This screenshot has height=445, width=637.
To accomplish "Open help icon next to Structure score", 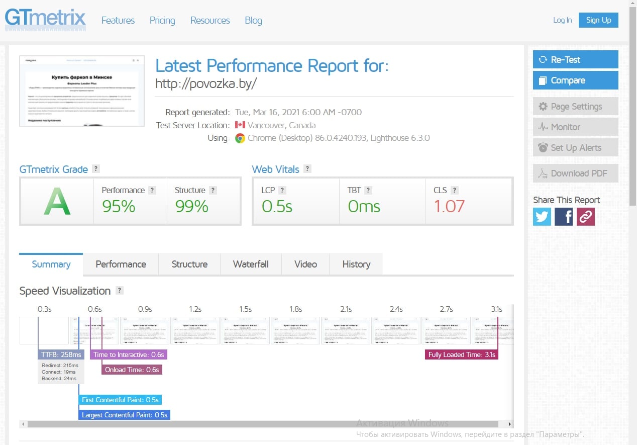I will tap(213, 190).
